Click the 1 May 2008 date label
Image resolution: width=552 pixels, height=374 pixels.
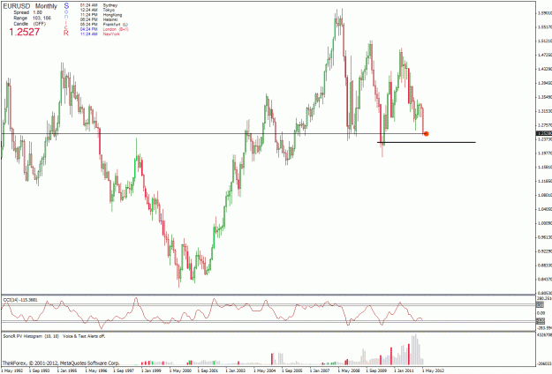tap(349, 370)
